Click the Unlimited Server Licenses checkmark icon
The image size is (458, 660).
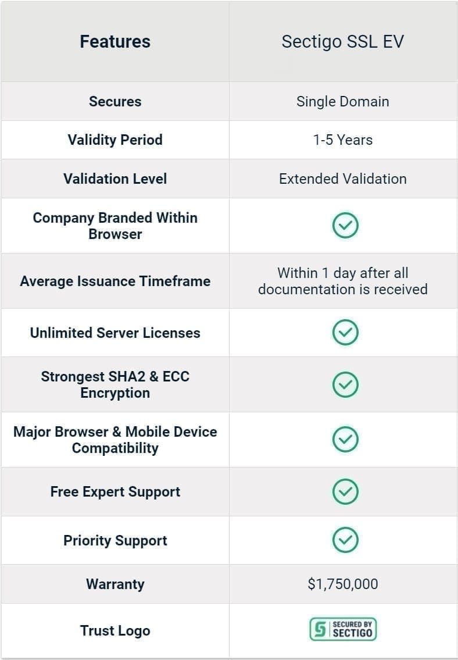click(x=345, y=333)
